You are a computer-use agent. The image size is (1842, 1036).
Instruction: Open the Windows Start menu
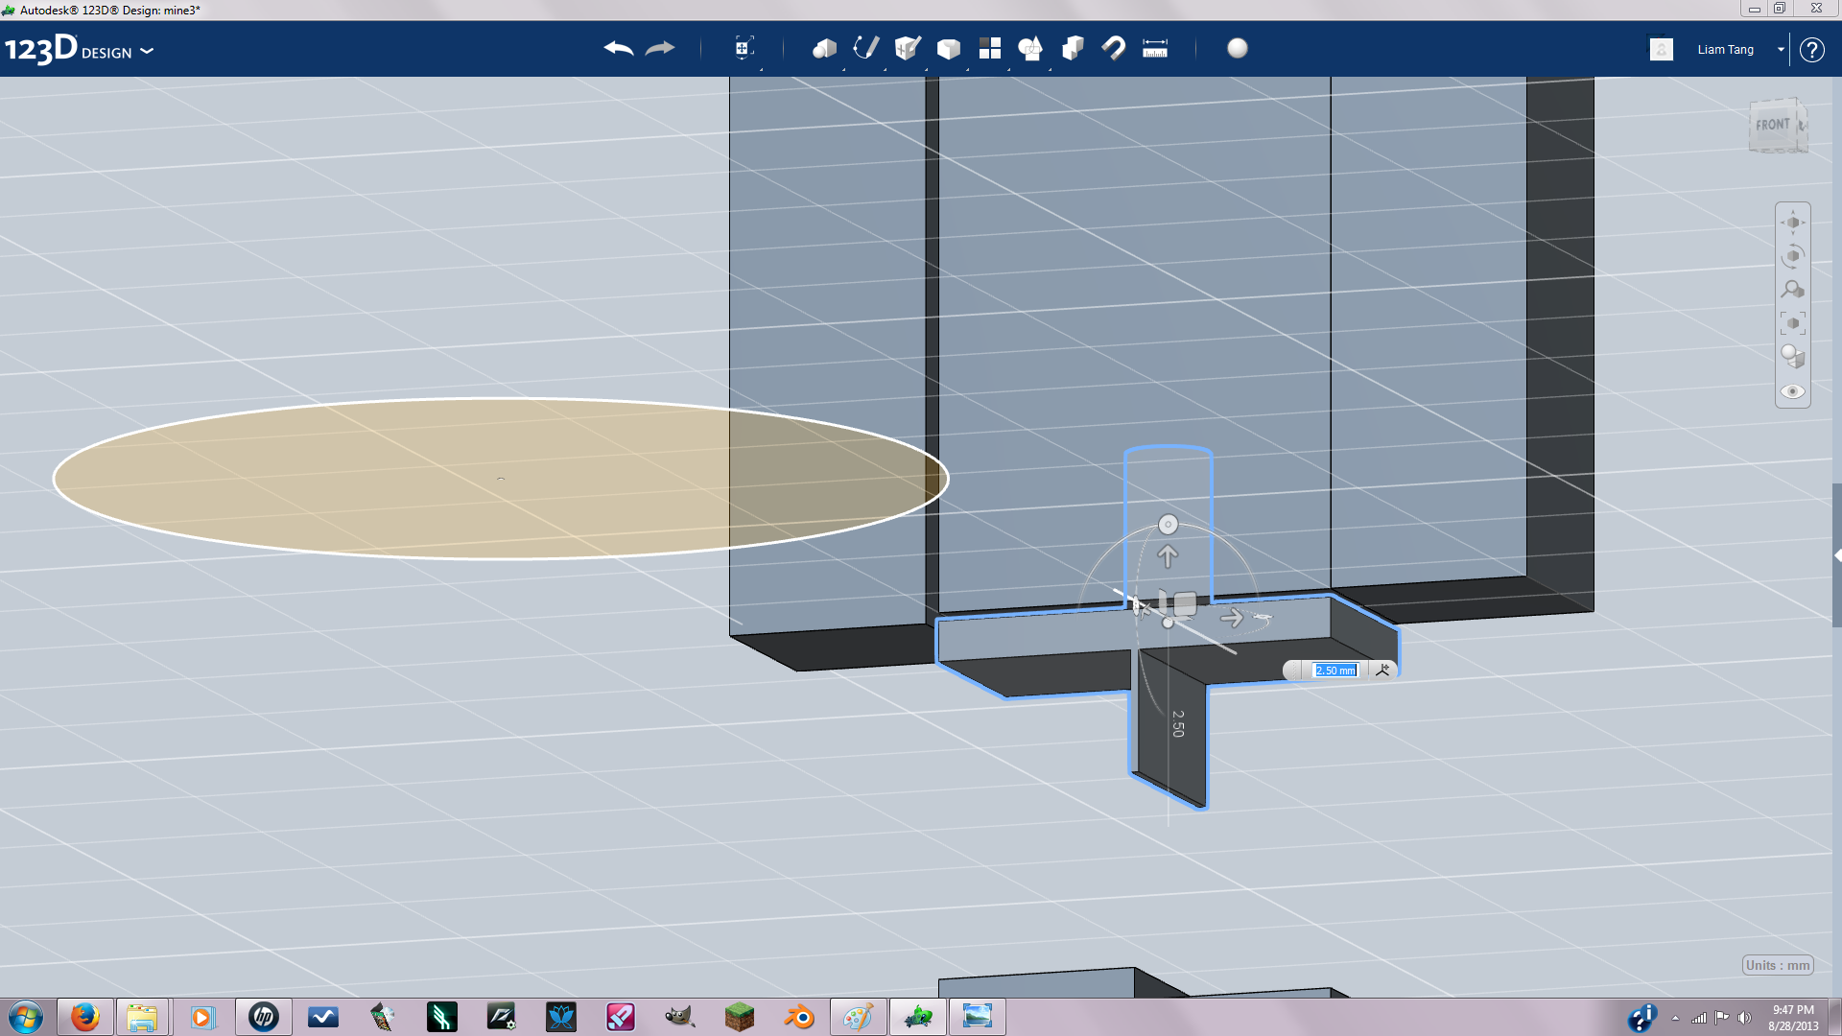pos(26,1017)
